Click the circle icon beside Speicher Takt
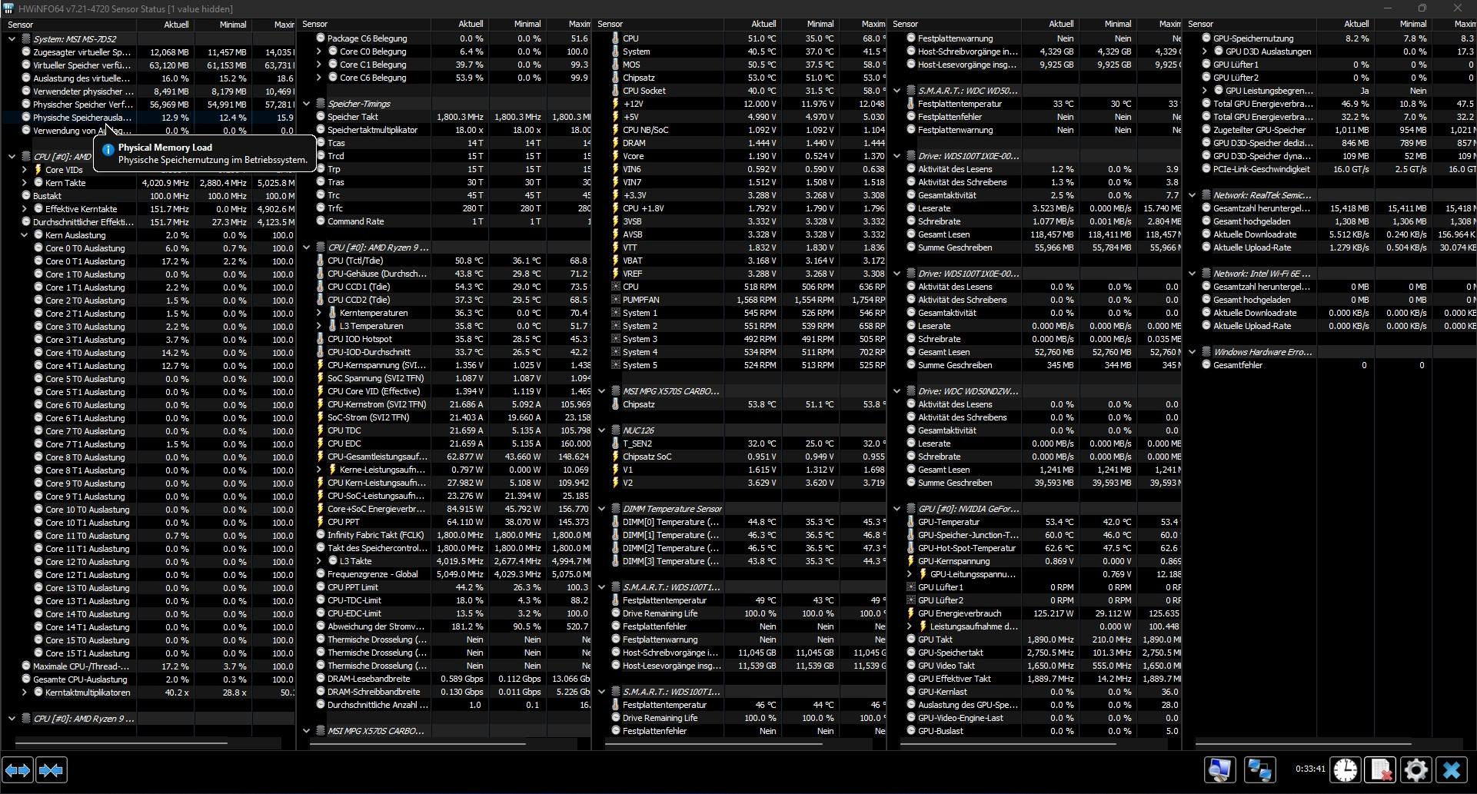The height and width of the screenshot is (794, 1477). [x=321, y=117]
